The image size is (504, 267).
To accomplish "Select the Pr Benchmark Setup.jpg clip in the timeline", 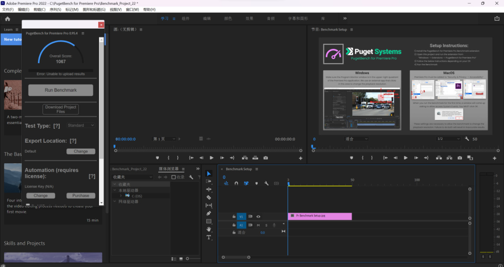I will pyautogui.click(x=320, y=216).
